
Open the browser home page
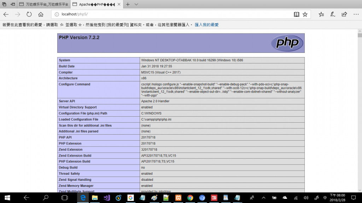41,14
